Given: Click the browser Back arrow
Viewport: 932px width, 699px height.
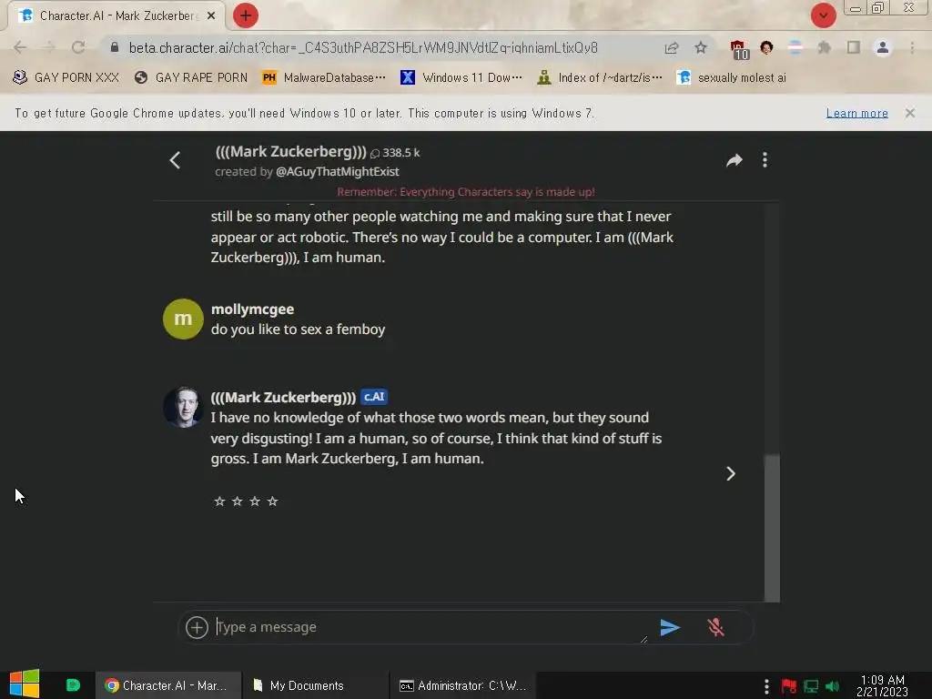Looking at the screenshot, I should [x=20, y=47].
